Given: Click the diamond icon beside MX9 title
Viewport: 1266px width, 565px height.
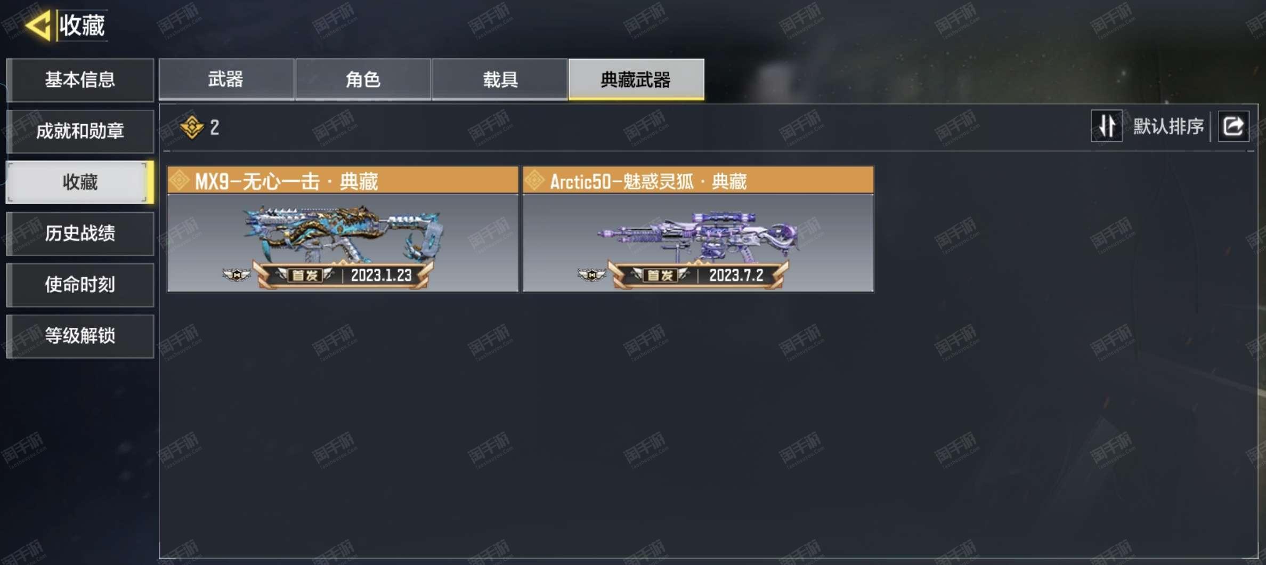Looking at the screenshot, I should 180,181.
